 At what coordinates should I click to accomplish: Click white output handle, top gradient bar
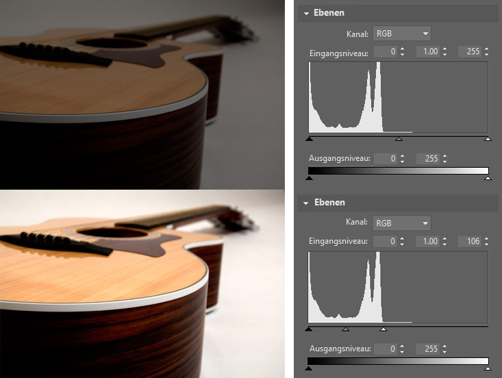(x=488, y=178)
